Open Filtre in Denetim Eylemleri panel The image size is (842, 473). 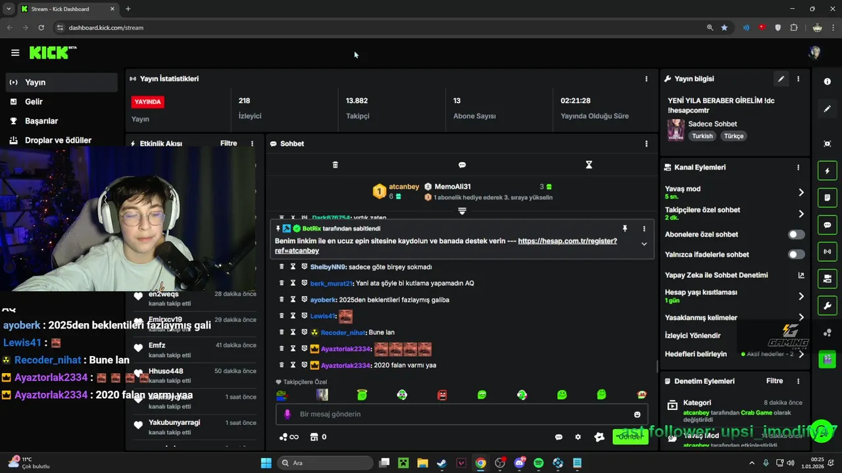[x=774, y=381]
